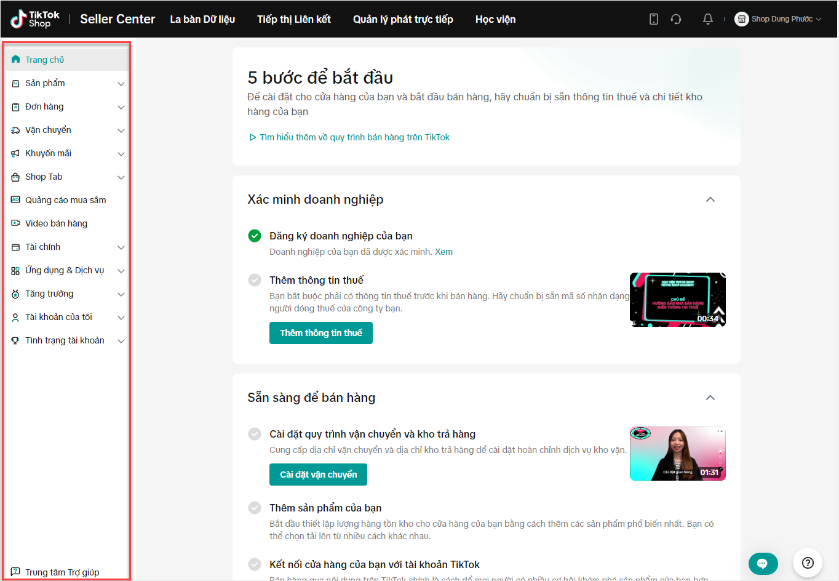
Task: Expand the Ứng dụng & Dịch vụ chevron
Action: [x=121, y=271]
